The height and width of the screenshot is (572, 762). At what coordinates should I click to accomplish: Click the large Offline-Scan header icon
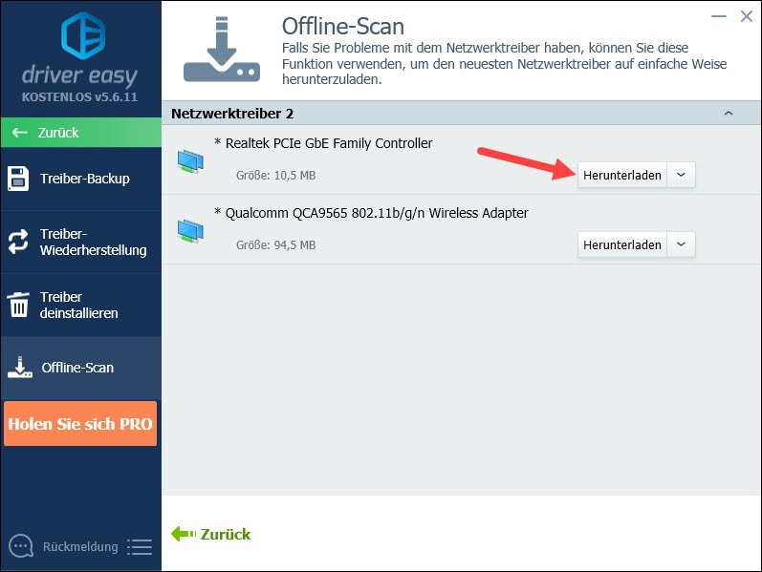click(x=222, y=49)
